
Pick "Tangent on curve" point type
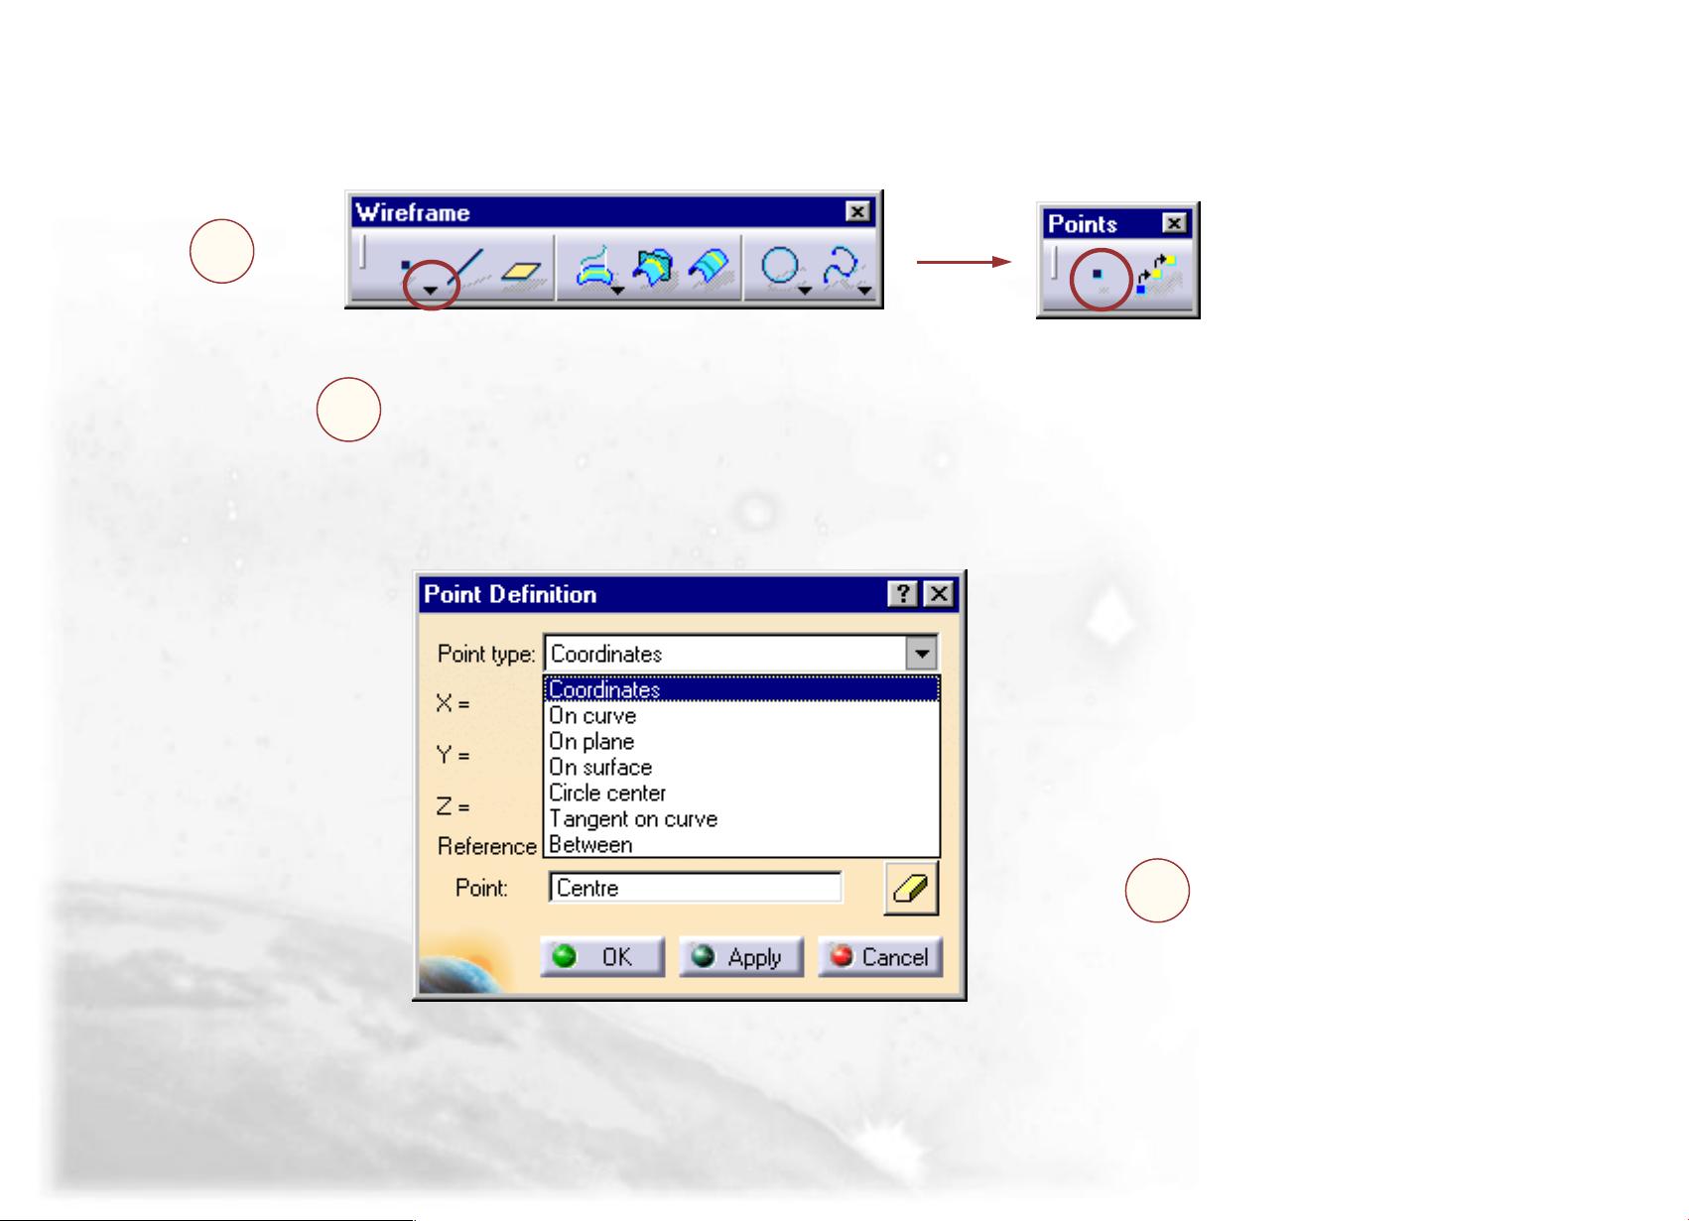coord(633,818)
